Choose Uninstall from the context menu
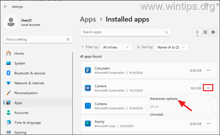This screenshot has height=135, width=220. (x=156, y=114)
